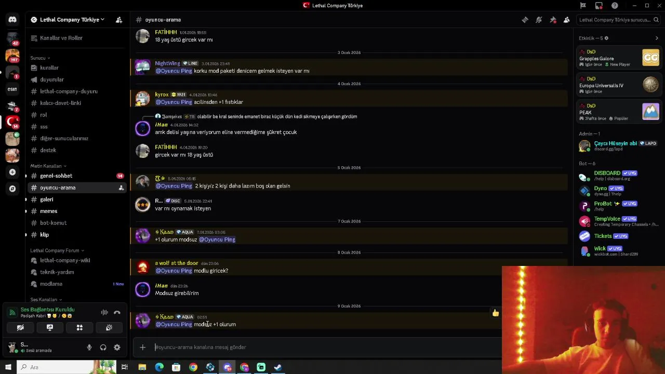The image size is (665, 374).
Task: Click the search magnifier in server search box
Action: point(656,20)
